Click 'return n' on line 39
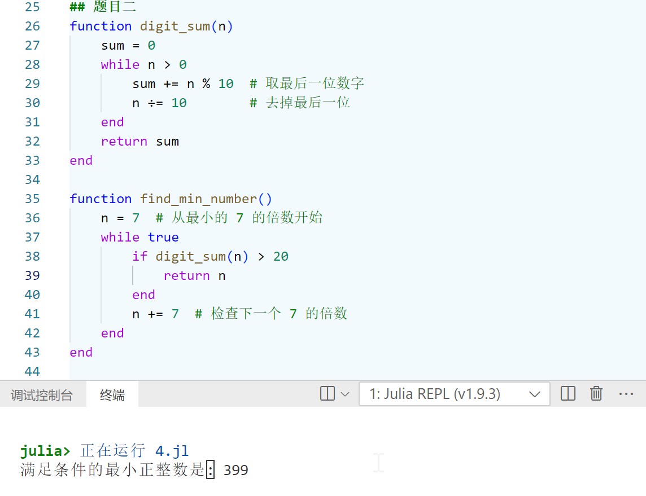This screenshot has height=496, width=646. click(194, 275)
